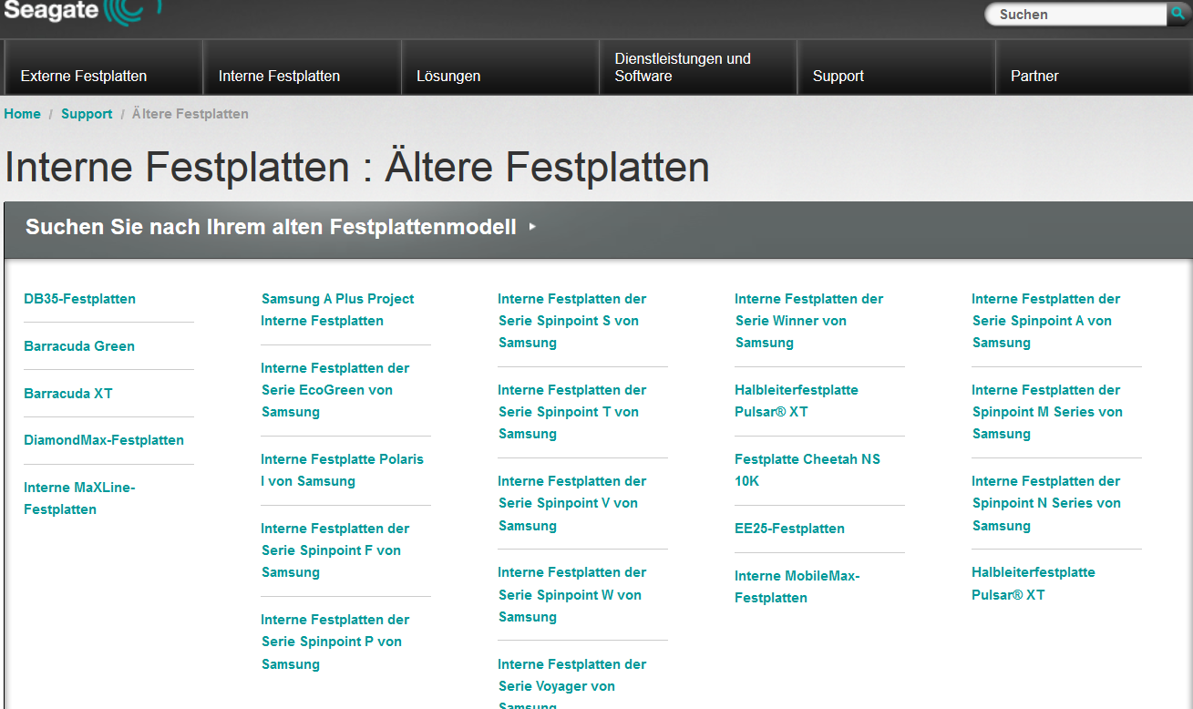Open DiamondMax-Festplatten link
This screenshot has width=1193, height=709.
click(104, 440)
